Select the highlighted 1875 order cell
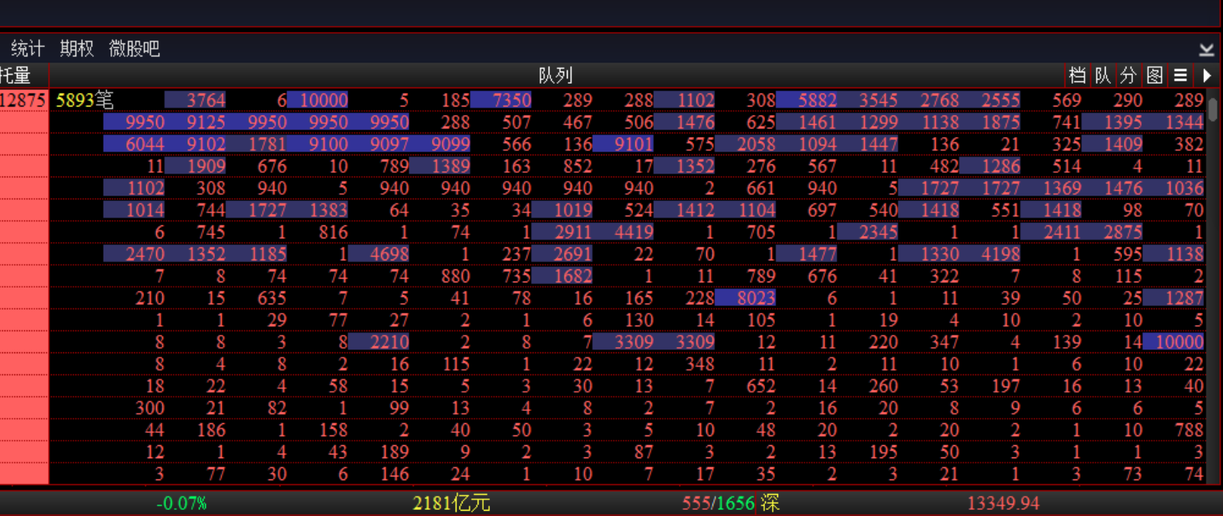The image size is (1223, 516). [x=990, y=123]
